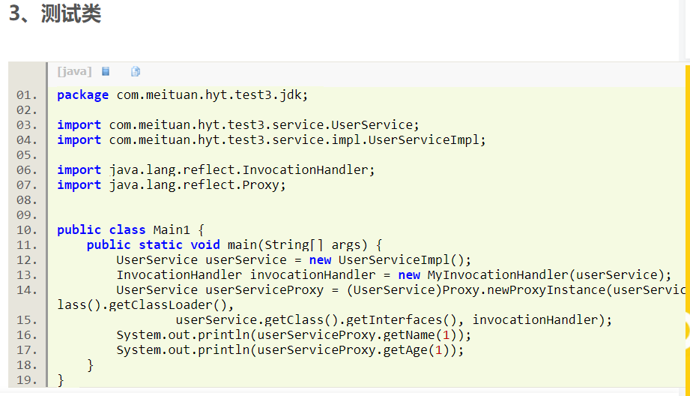Viewport: 690px width, 396px height.
Task: Click the MyInvocationHandler code line
Action: pos(394,274)
